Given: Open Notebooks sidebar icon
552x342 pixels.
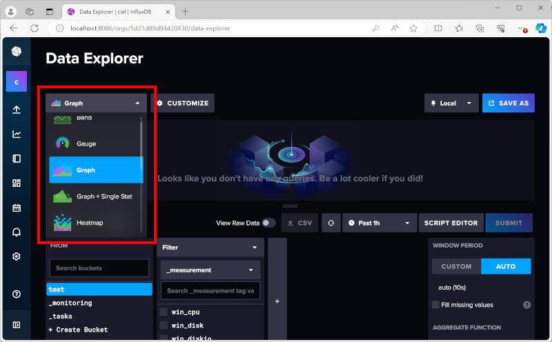Looking at the screenshot, I should click(x=16, y=159).
